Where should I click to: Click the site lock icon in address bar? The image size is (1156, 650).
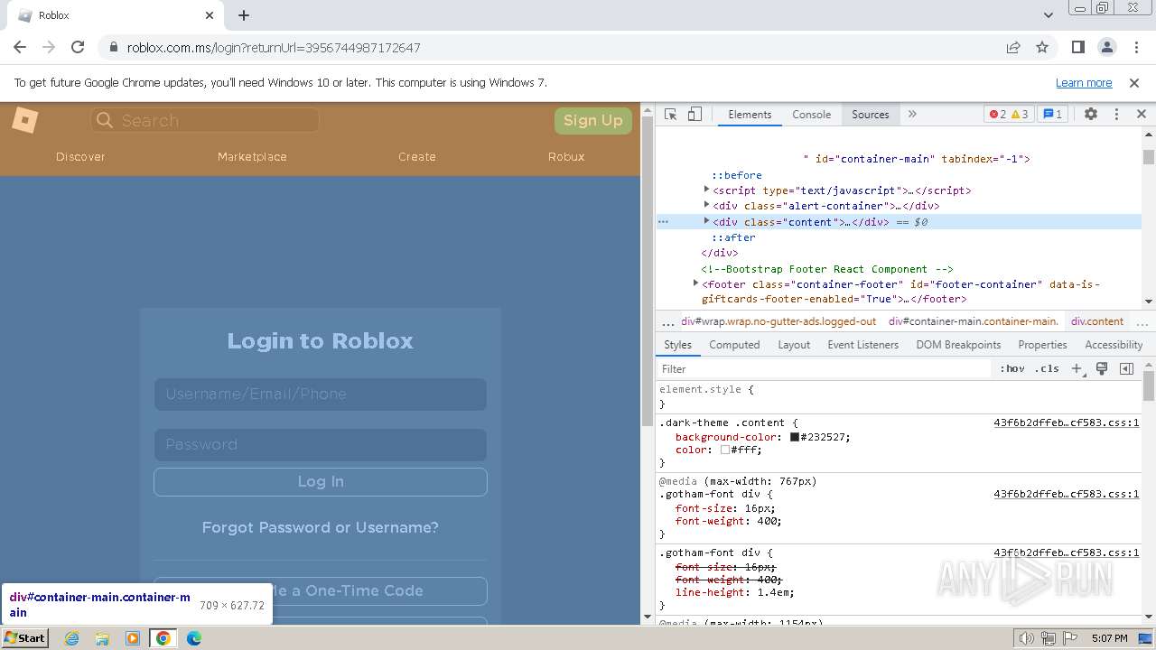(114, 47)
